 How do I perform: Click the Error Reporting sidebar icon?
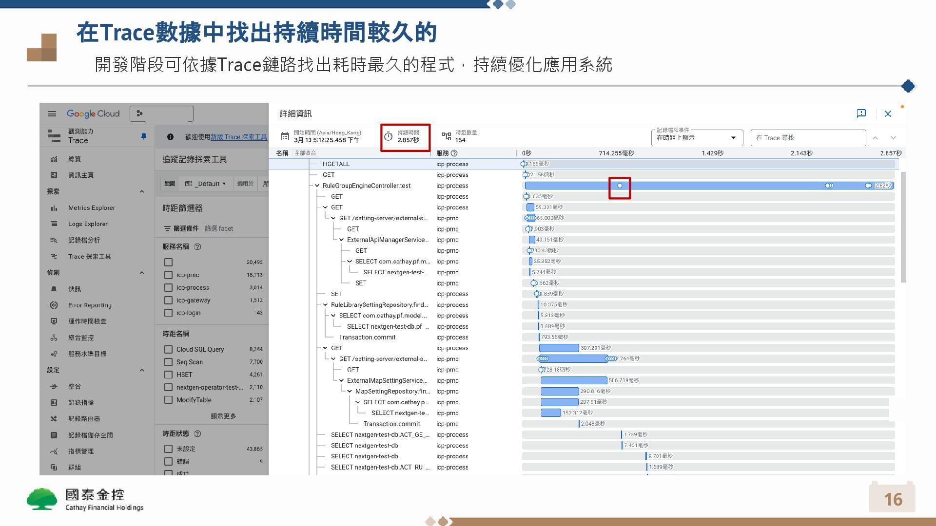coord(54,305)
